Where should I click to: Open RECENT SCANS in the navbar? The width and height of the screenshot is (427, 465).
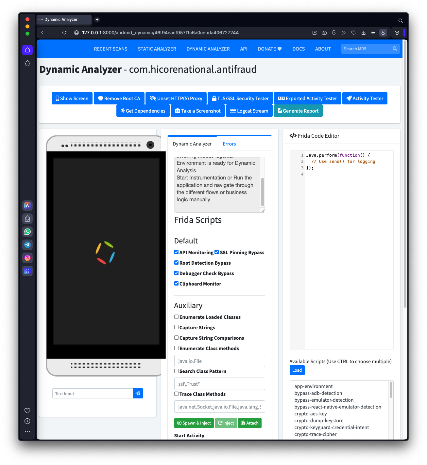[x=111, y=49]
